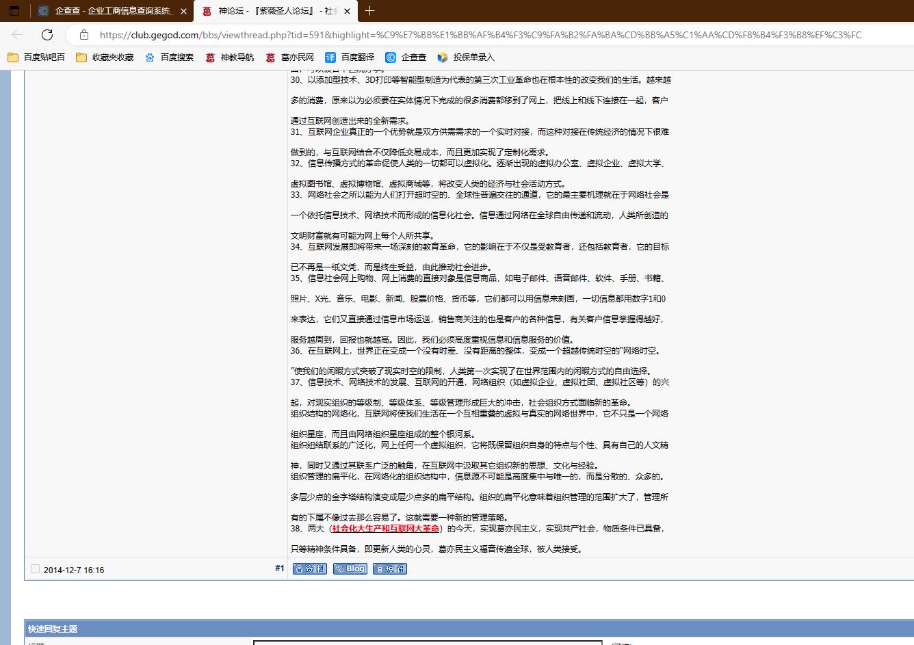Click the red 社会化大生产和互联网大革命 link
The width and height of the screenshot is (914, 645).
385,529
